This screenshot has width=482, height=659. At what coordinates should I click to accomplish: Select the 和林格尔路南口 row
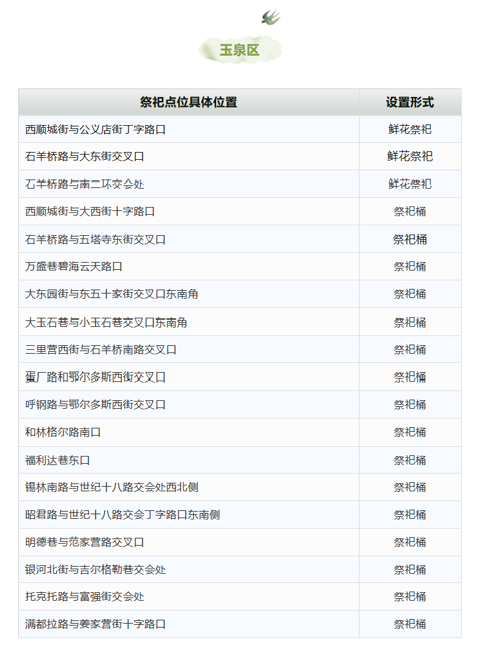tap(63, 432)
